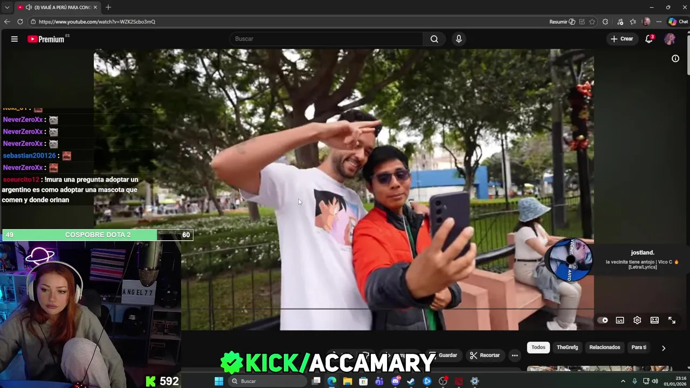Open YouTube notifications bell
Screen dimensions: 690x388
coord(649,39)
